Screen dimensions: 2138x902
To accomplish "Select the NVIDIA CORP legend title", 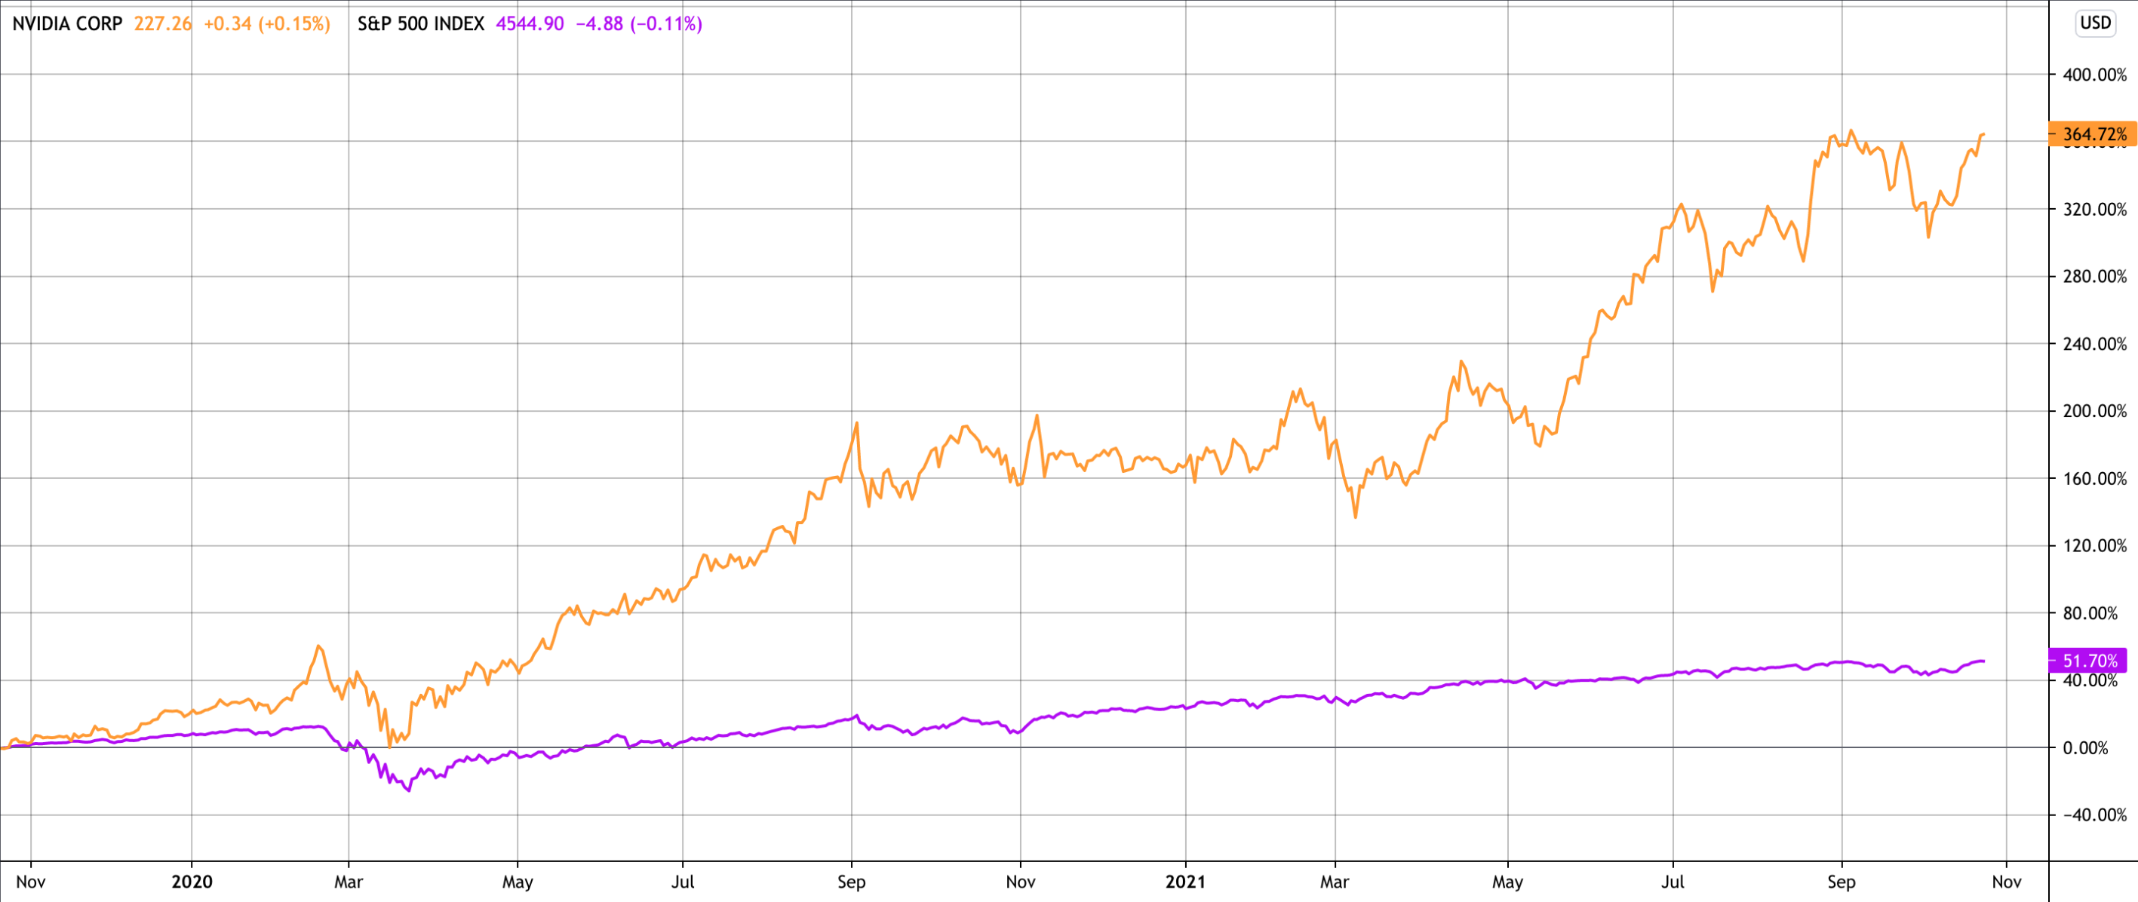I will (x=67, y=24).
